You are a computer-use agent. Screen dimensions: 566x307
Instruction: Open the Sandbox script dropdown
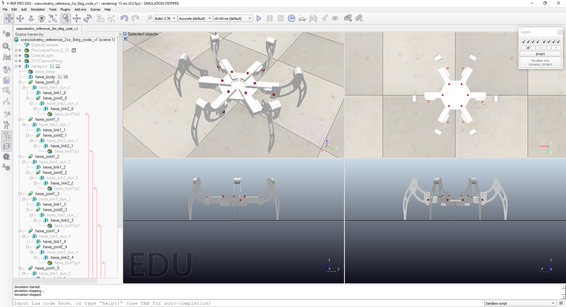520,303
